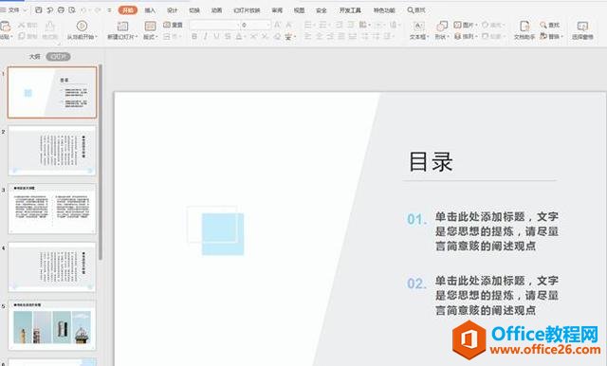Click the 查找 search box in tab bar

(416, 10)
